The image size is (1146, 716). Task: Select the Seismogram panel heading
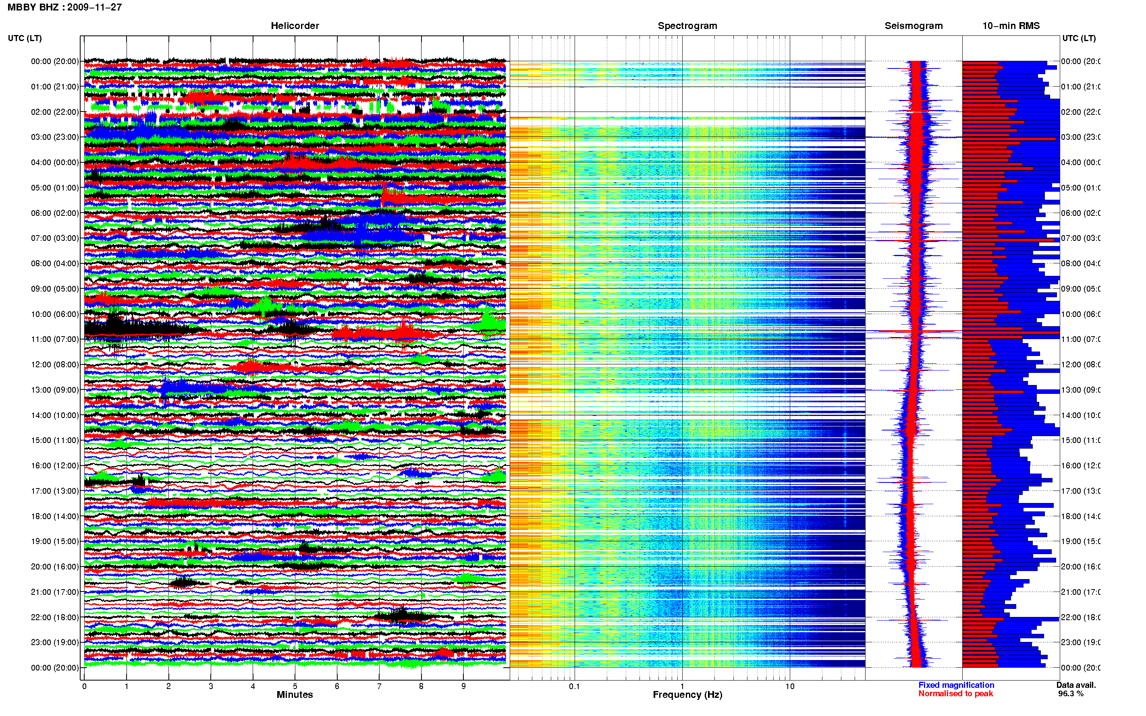coord(913,26)
